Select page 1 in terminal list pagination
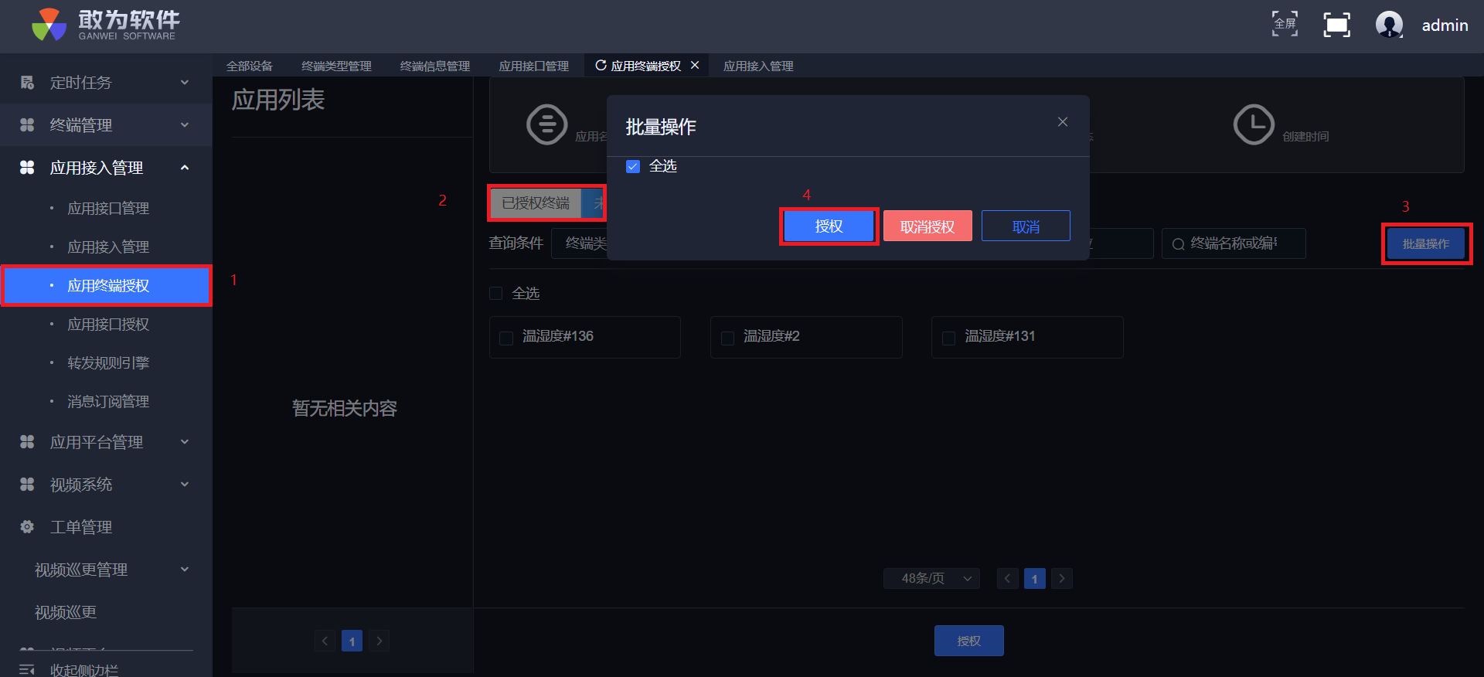This screenshot has width=1484, height=677. pos(1035,578)
